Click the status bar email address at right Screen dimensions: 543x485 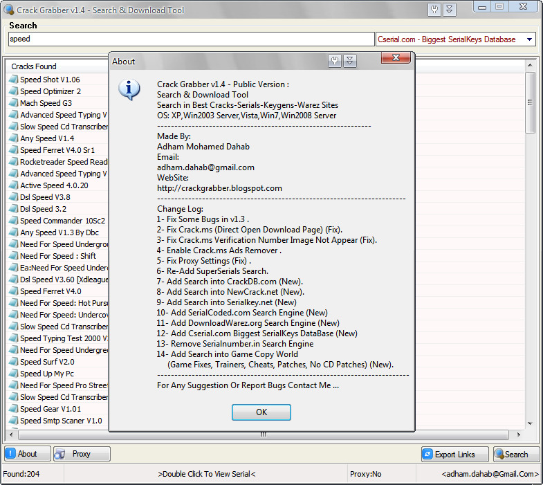490,474
